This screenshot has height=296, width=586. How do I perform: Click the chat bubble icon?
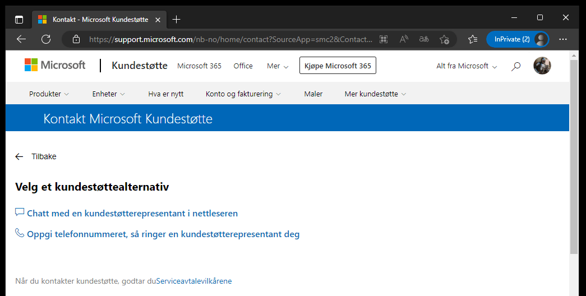pos(20,212)
